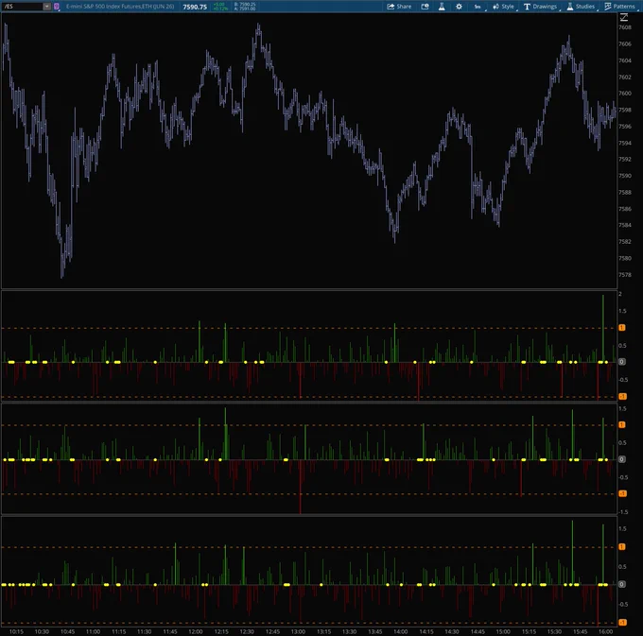643x636 pixels.
Task: Click zero value bubble in middle study
Action: click(x=622, y=459)
